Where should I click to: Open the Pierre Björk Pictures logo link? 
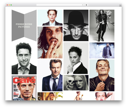click(x=24, y=26)
